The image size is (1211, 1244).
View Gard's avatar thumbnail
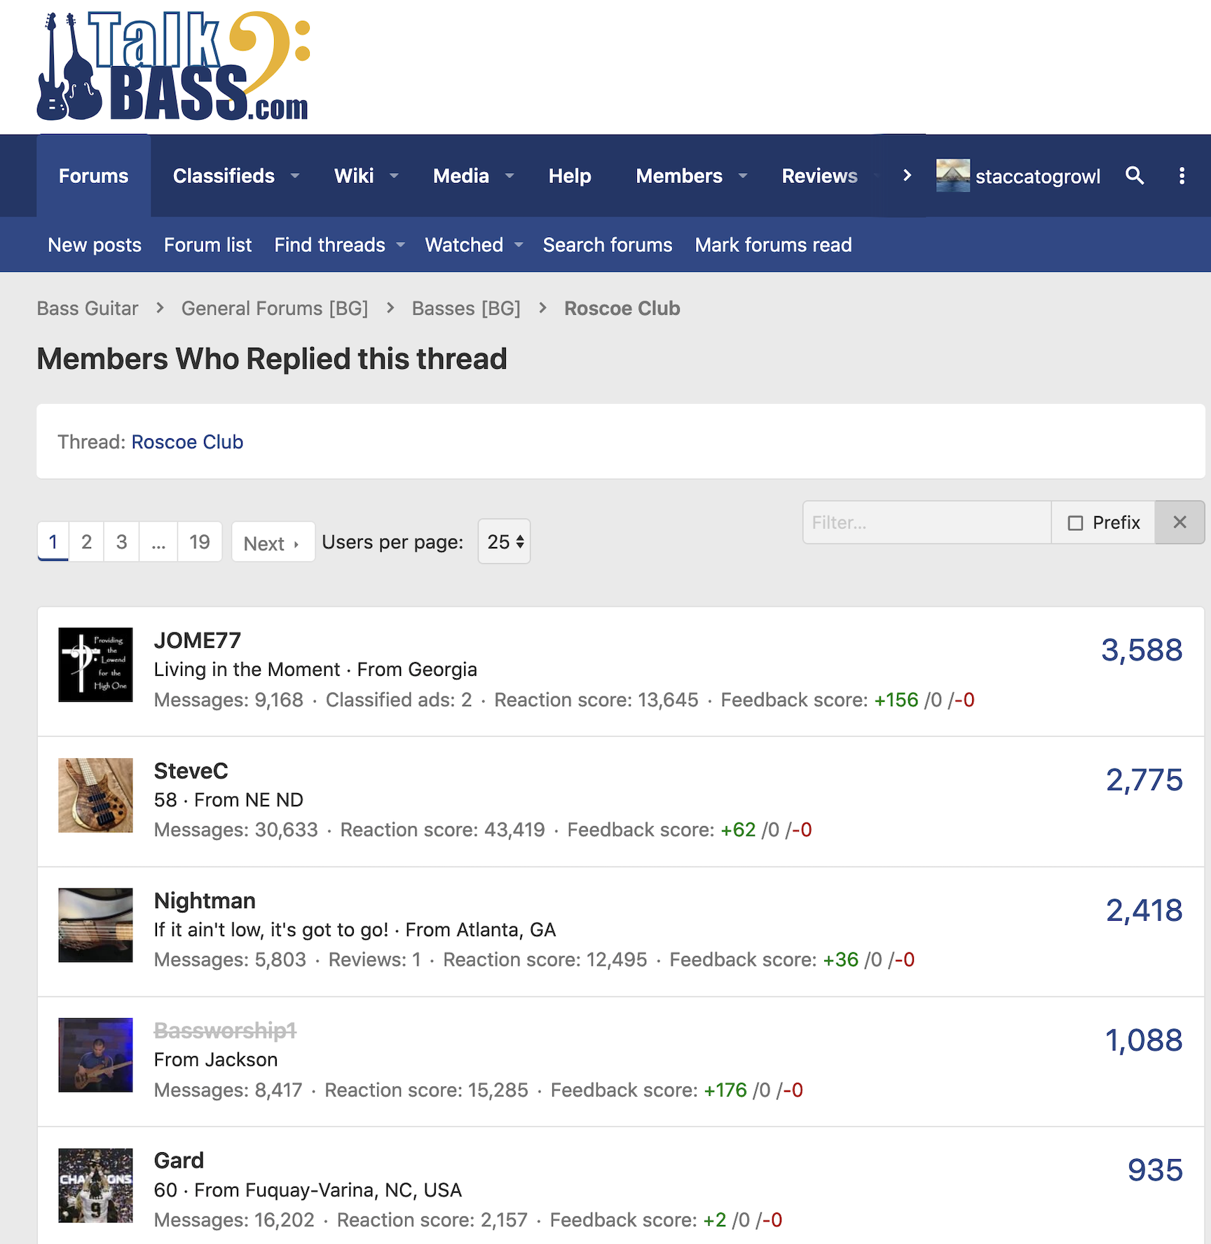[x=95, y=1185]
